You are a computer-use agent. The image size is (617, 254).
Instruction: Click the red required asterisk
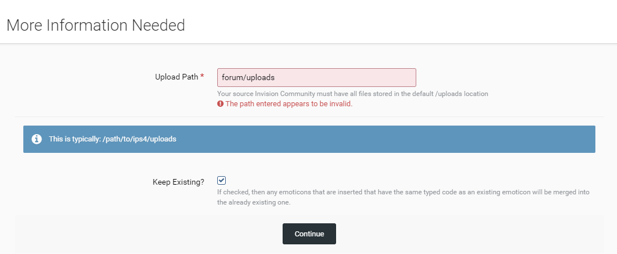tap(202, 77)
